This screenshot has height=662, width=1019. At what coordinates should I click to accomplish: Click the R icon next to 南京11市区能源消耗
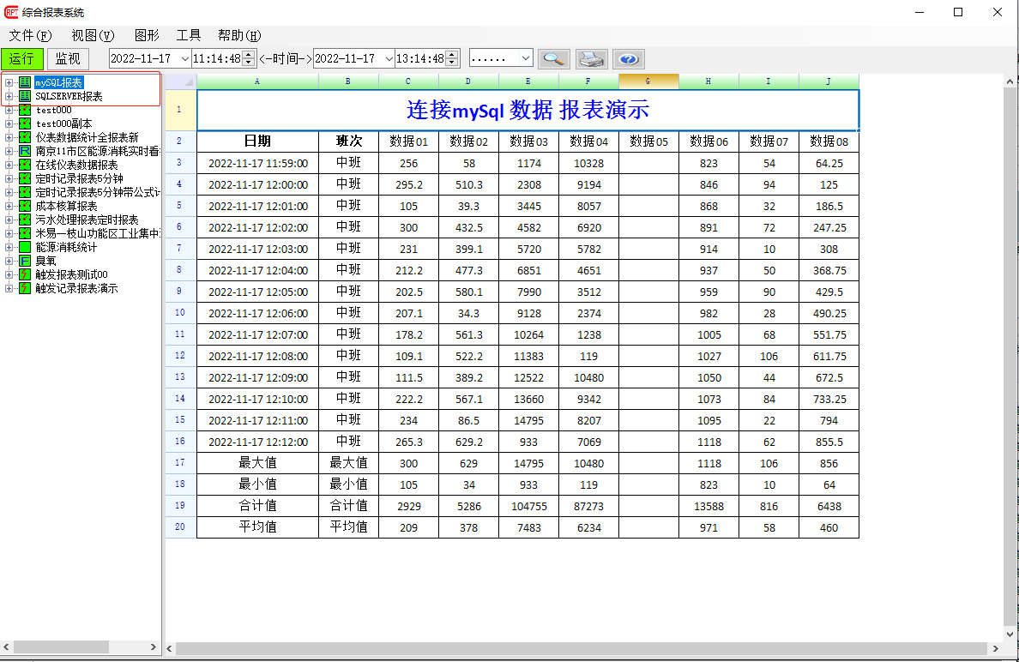pos(25,151)
